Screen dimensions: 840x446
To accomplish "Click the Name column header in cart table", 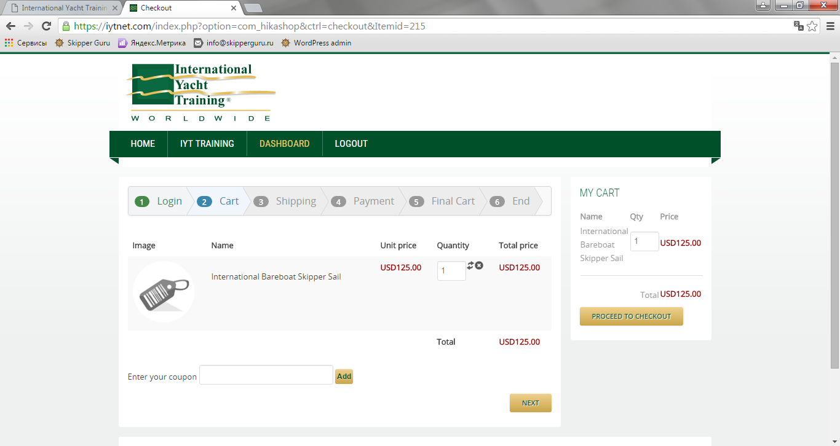I will pyautogui.click(x=222, y=245).
